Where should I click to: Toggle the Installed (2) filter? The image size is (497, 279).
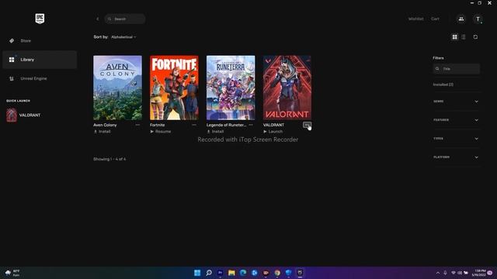click(x=443, y=84)
